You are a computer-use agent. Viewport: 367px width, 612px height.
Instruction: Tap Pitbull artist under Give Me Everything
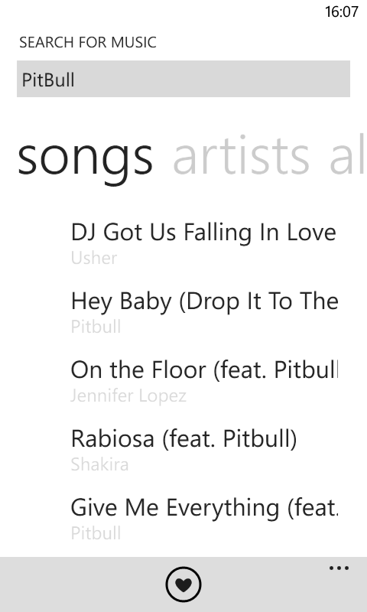pos(96,533)
